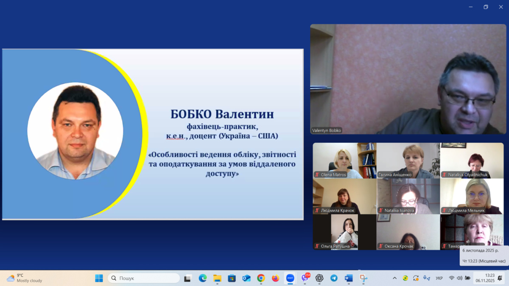Open the Windows Start menu
Screen dimensions: 509x286
pos(99,278)
